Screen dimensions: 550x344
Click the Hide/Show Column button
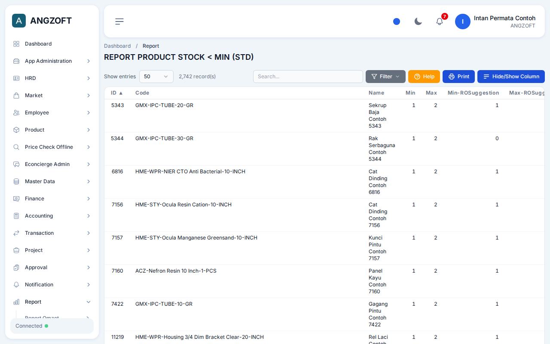[511, 77]
